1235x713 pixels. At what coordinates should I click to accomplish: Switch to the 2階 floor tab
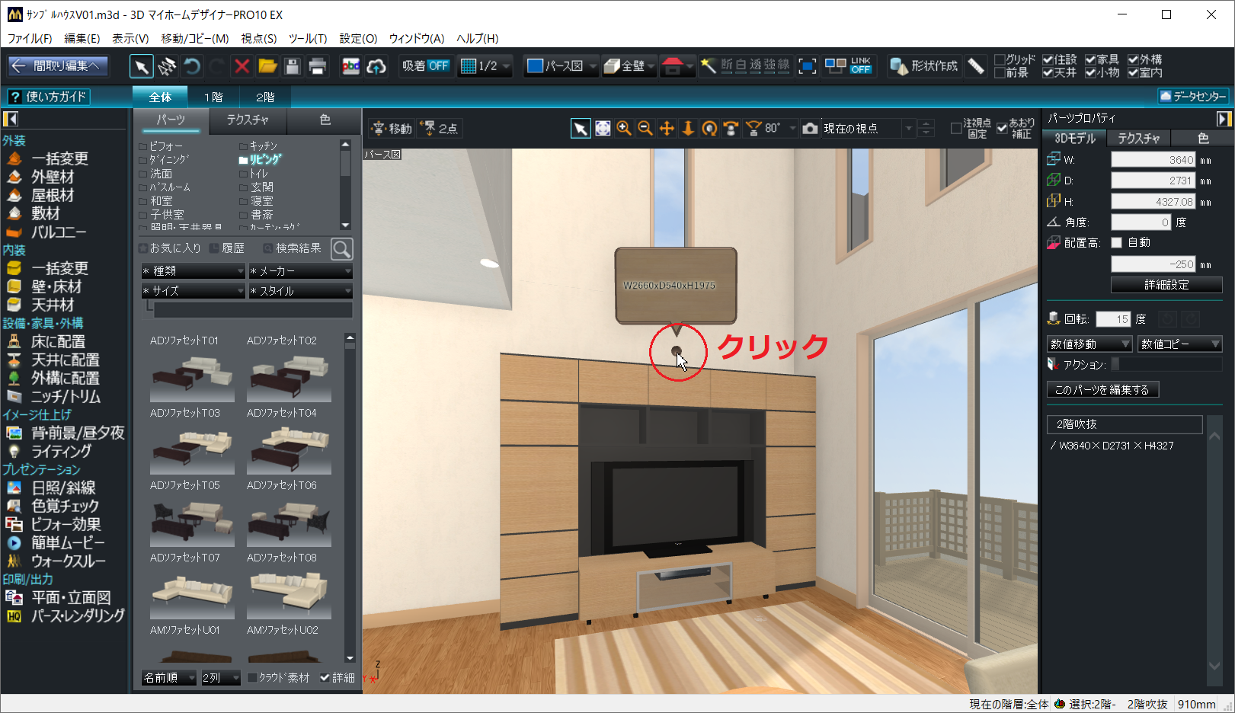point(264,97)
